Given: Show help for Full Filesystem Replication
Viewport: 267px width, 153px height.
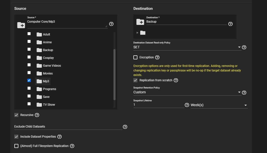Looking at the screenshot, I should coord(72,146).
